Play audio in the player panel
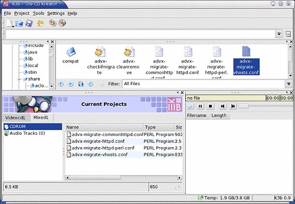Image resolution: width=295 pixels, height=204 pixels. [190, 106]
